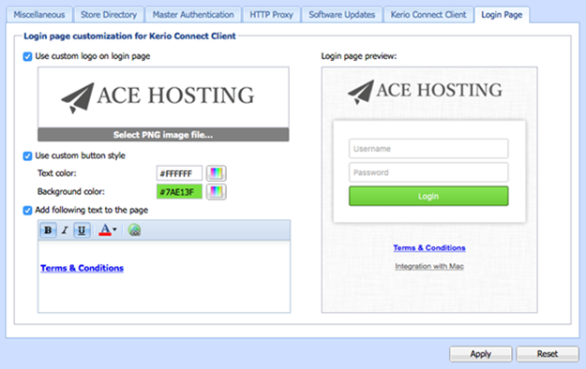Click the Ace Hosting logo in login preview
The image size is (586, 369).
[x=425, y=92]
